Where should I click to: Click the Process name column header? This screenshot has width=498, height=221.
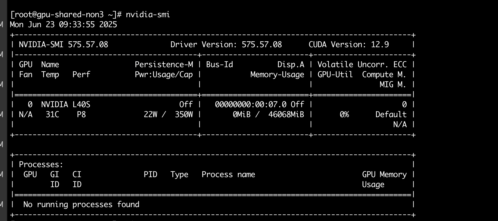tap(228, 174)
